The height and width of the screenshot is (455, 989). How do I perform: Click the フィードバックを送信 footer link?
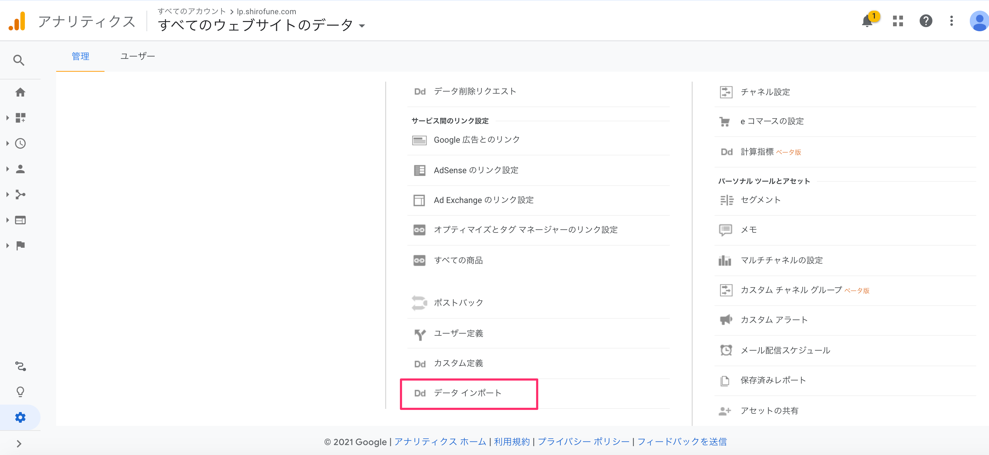pos(682,442)
